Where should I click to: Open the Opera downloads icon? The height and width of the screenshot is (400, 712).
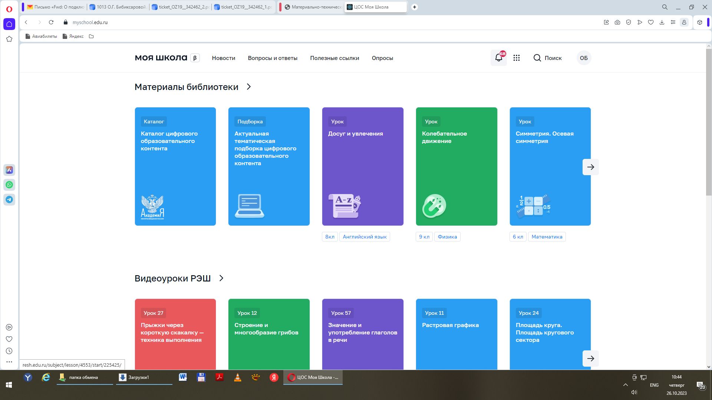[x=662, y=22]
